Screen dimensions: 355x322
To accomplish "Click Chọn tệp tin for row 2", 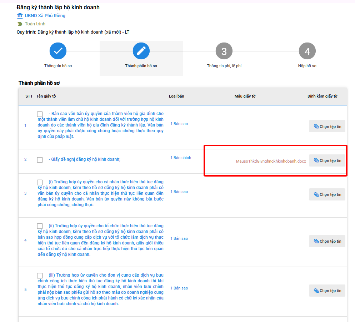I will 327,160.
